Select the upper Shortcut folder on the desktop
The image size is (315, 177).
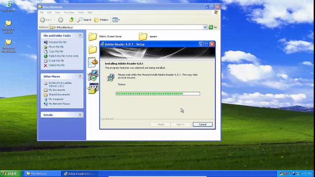[8, 27]
